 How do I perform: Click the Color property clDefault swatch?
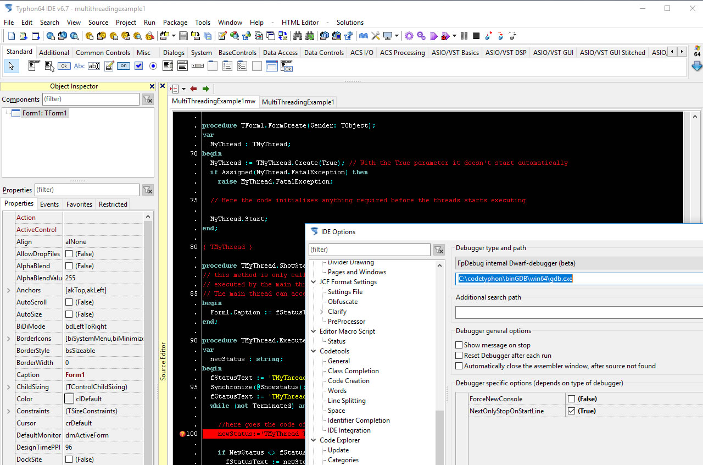(69, 399)
